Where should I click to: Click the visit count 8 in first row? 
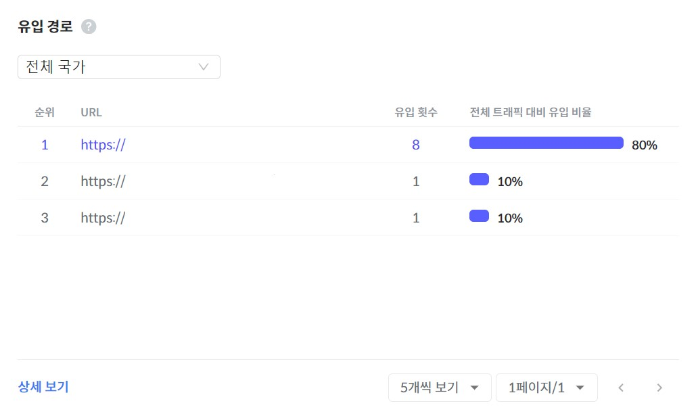pos(416,145)
